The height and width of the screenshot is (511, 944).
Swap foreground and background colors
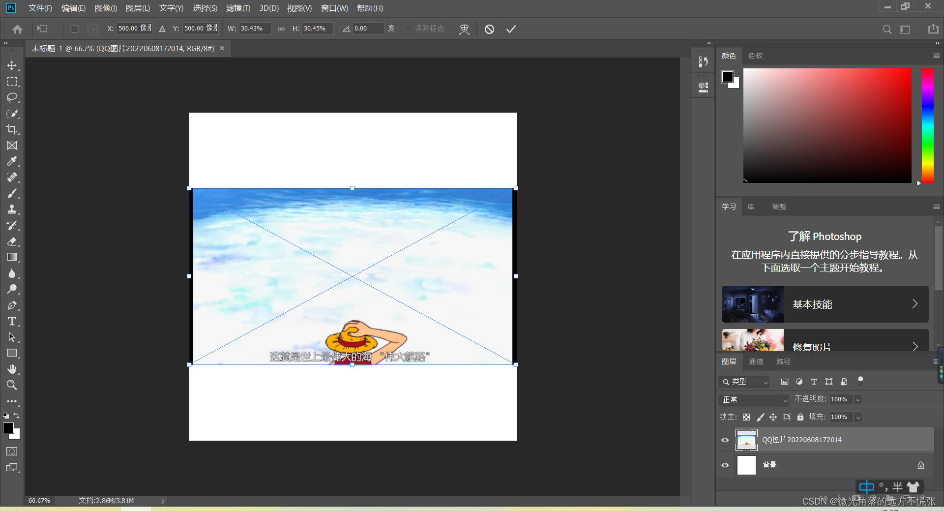17,416
